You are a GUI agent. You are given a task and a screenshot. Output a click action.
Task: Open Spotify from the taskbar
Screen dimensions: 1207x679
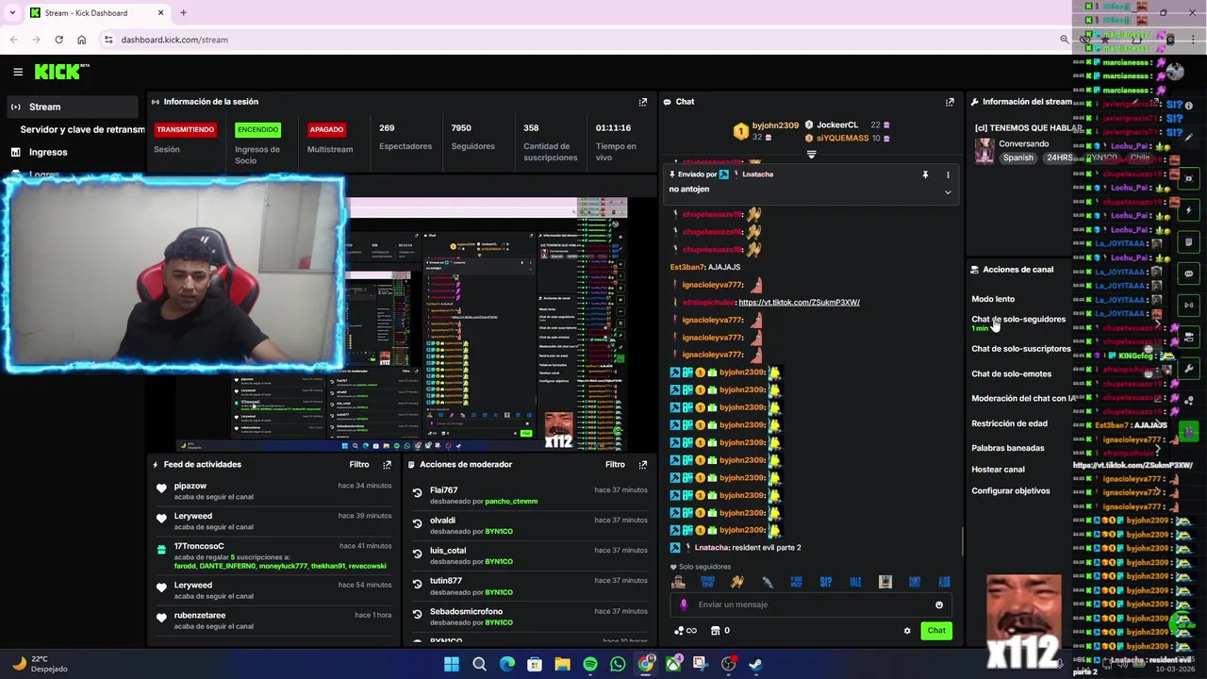point(590,664)
